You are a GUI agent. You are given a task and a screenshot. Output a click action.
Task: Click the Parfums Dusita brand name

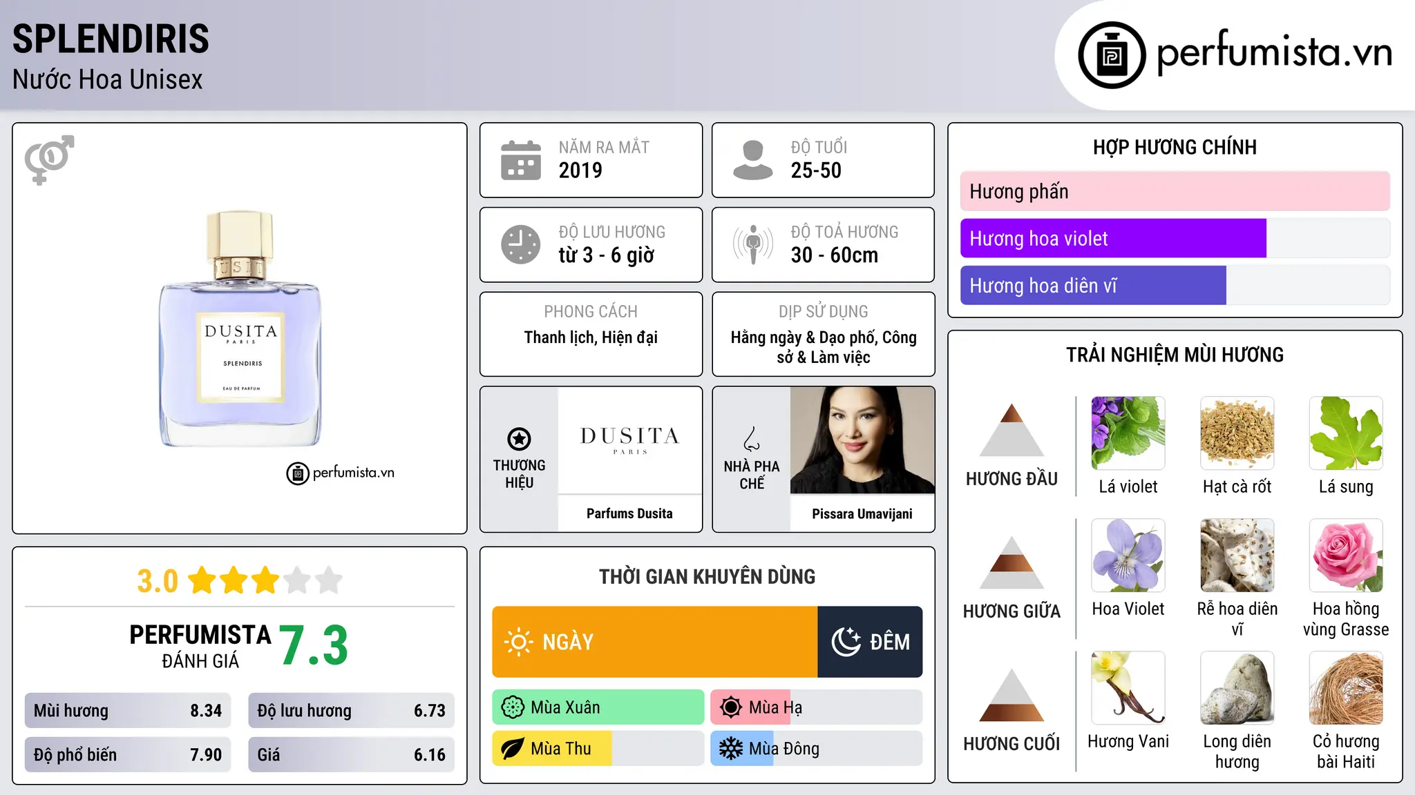[x=629, y=513]
